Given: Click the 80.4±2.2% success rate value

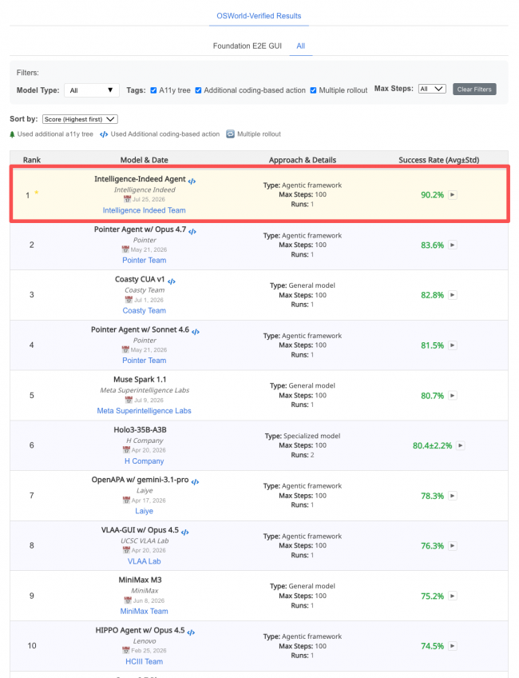Looking at the screenshot, I should coord(432,446).
